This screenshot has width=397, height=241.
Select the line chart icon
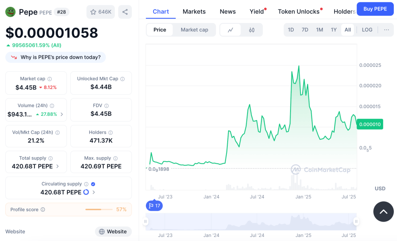tap(231, 30)
